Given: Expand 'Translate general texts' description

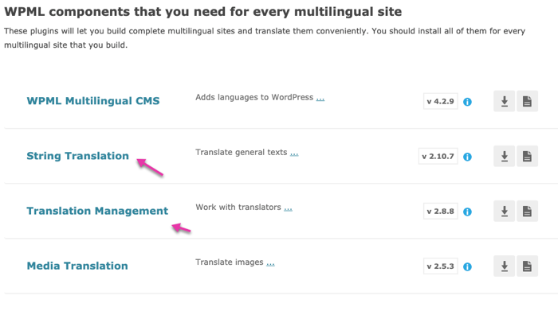Looking at the screenshot, I should [294, 153].
